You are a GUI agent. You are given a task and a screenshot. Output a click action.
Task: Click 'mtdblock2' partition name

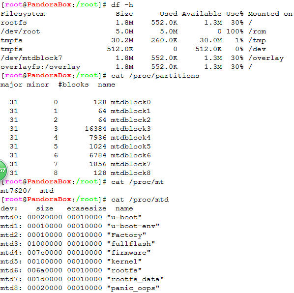131,120
